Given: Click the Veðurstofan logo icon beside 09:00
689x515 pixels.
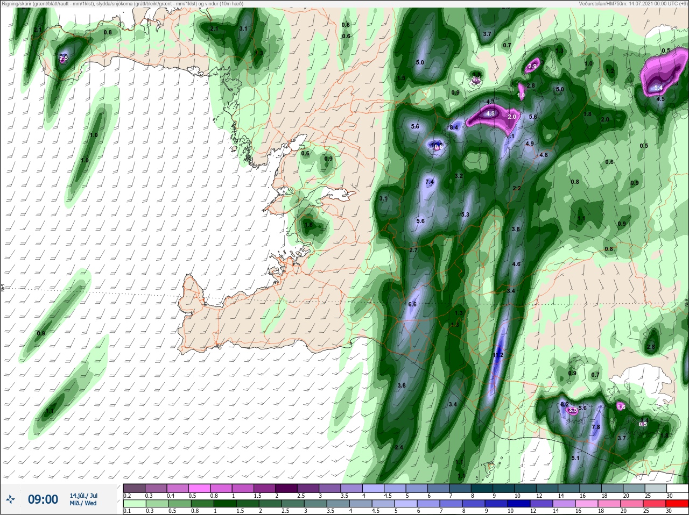Looking at the screenshot, I should [10, 499].
